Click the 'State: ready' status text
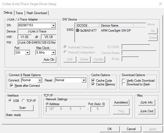The width and height of the screenshot is (164, 133). [13, 115]
